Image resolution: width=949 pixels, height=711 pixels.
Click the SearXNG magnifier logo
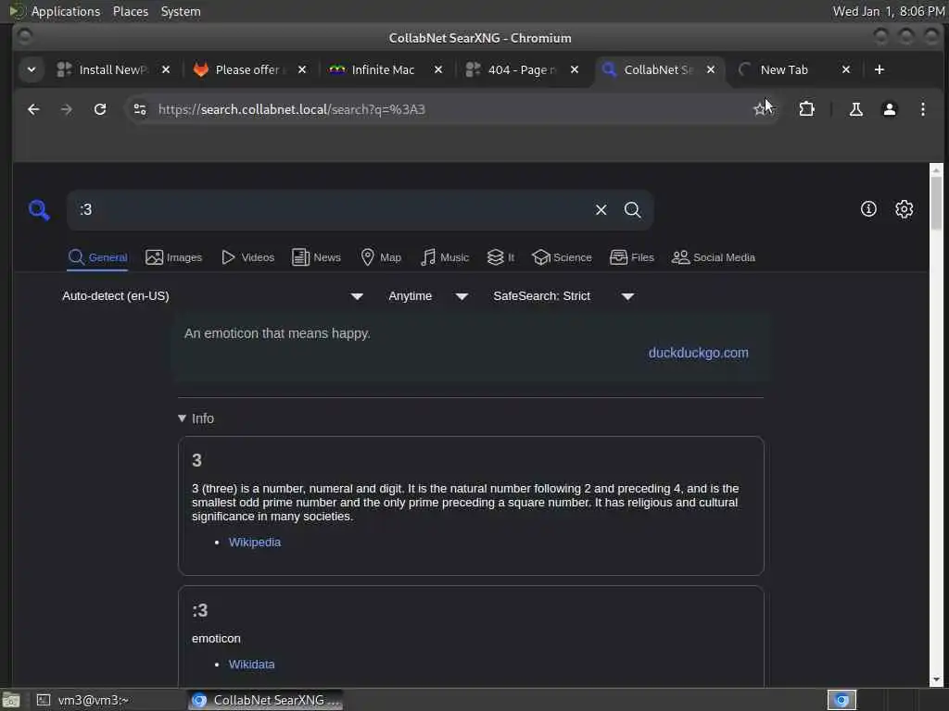(x=39, y=210)
